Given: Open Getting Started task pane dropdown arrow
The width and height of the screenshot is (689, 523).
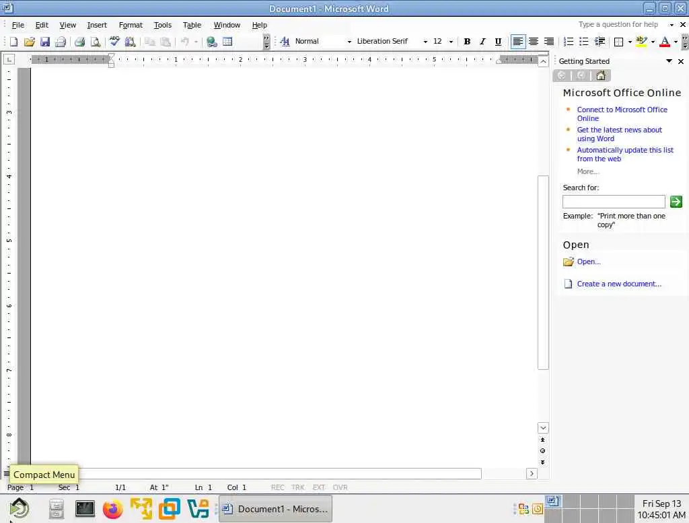Looking at the screenshot, I should (x=669, y=61).
